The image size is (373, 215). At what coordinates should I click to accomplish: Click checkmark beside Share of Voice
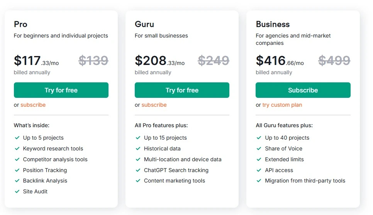[x=259, y=148]
